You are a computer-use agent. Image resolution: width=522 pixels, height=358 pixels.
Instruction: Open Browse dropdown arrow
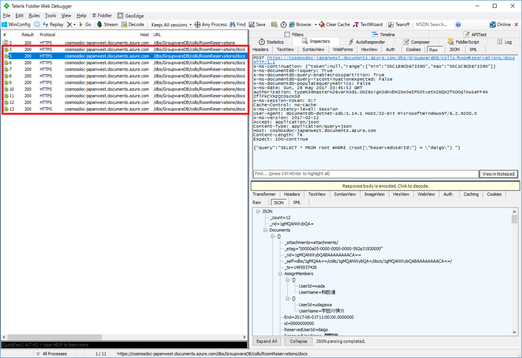click(315, 24)
